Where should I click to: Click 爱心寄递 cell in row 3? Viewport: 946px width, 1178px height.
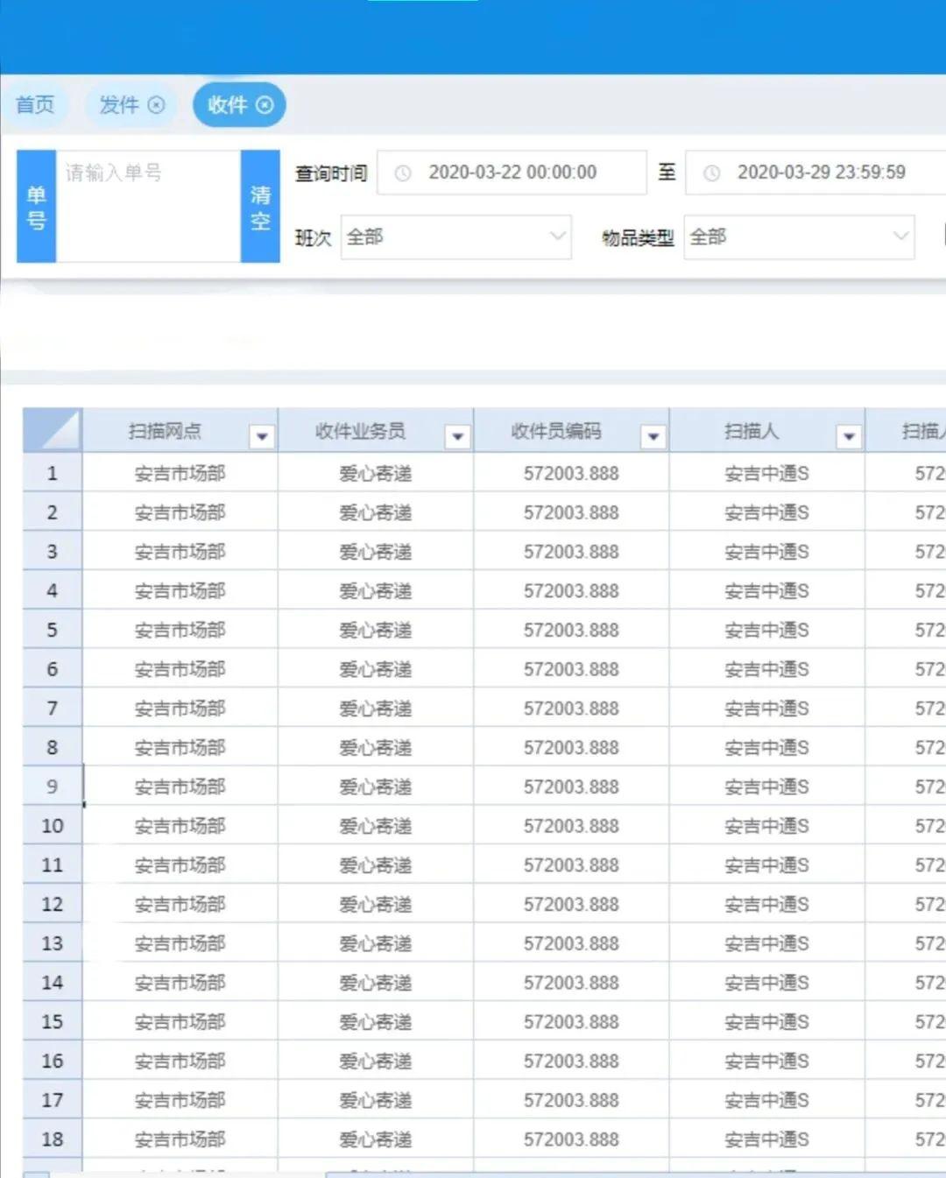(376, 552)
